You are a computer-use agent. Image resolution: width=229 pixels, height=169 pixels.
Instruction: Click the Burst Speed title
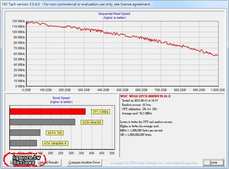click(x=61, y=98)
